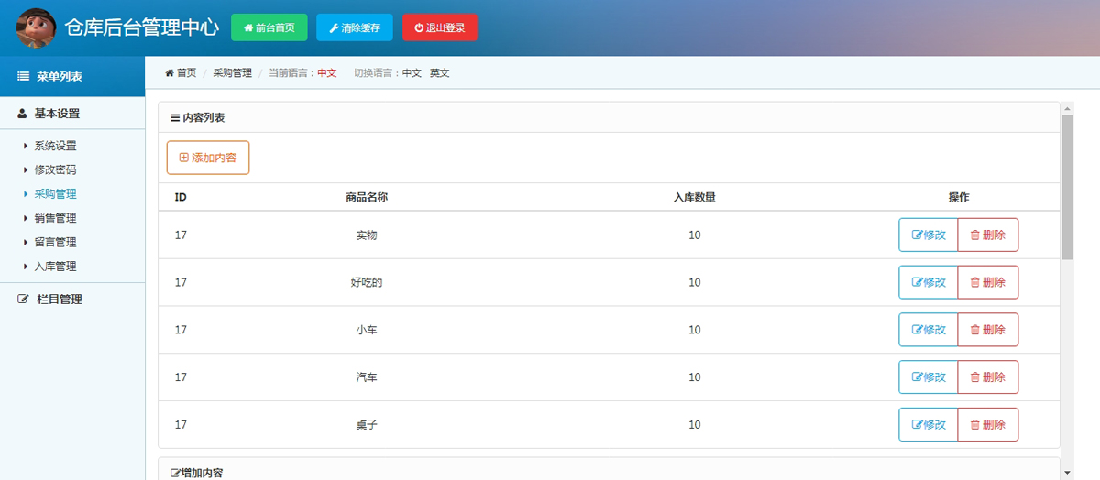Click 删除 for the 好吃的 row
Screen dimensions: 1100x480
[988, 282]
